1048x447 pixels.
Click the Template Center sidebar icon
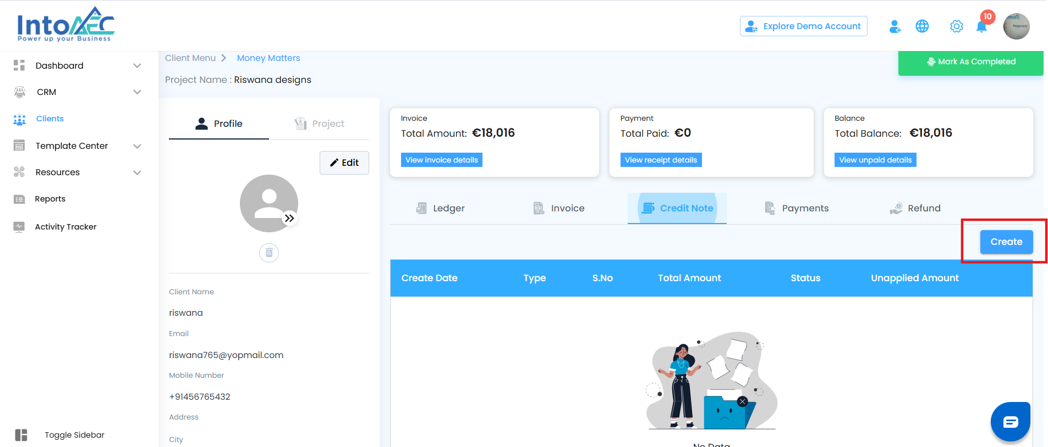19,146
